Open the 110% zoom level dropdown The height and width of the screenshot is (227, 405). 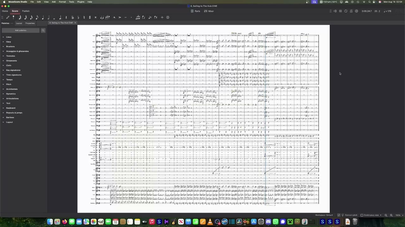[399, 215]
